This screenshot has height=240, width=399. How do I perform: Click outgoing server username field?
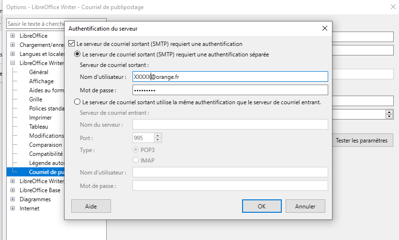point(230,76)
